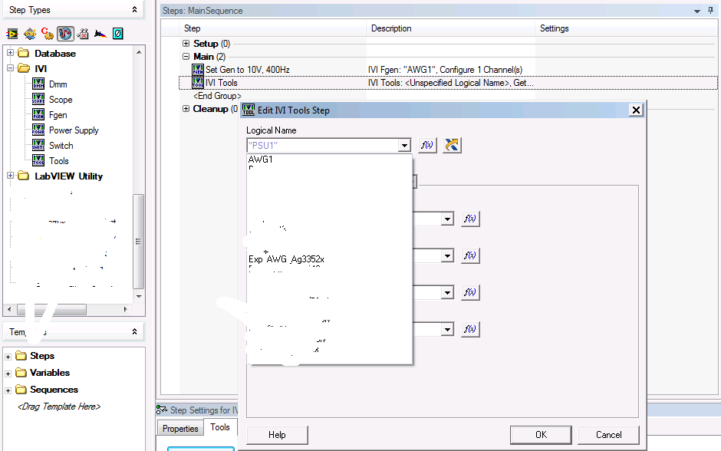Open expression browser next to Logical Name
The width and height of the screenshot is (721, 451).
tap(427, 145)
